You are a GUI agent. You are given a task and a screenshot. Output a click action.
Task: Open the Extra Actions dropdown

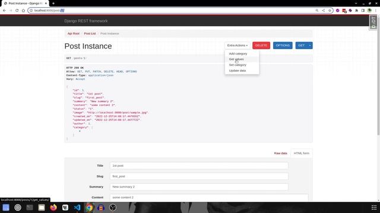tap(237, 46)
